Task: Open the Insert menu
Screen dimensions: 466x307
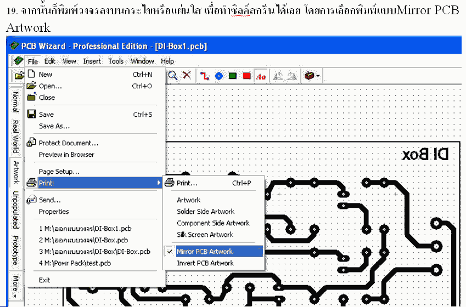Action: 92,61
